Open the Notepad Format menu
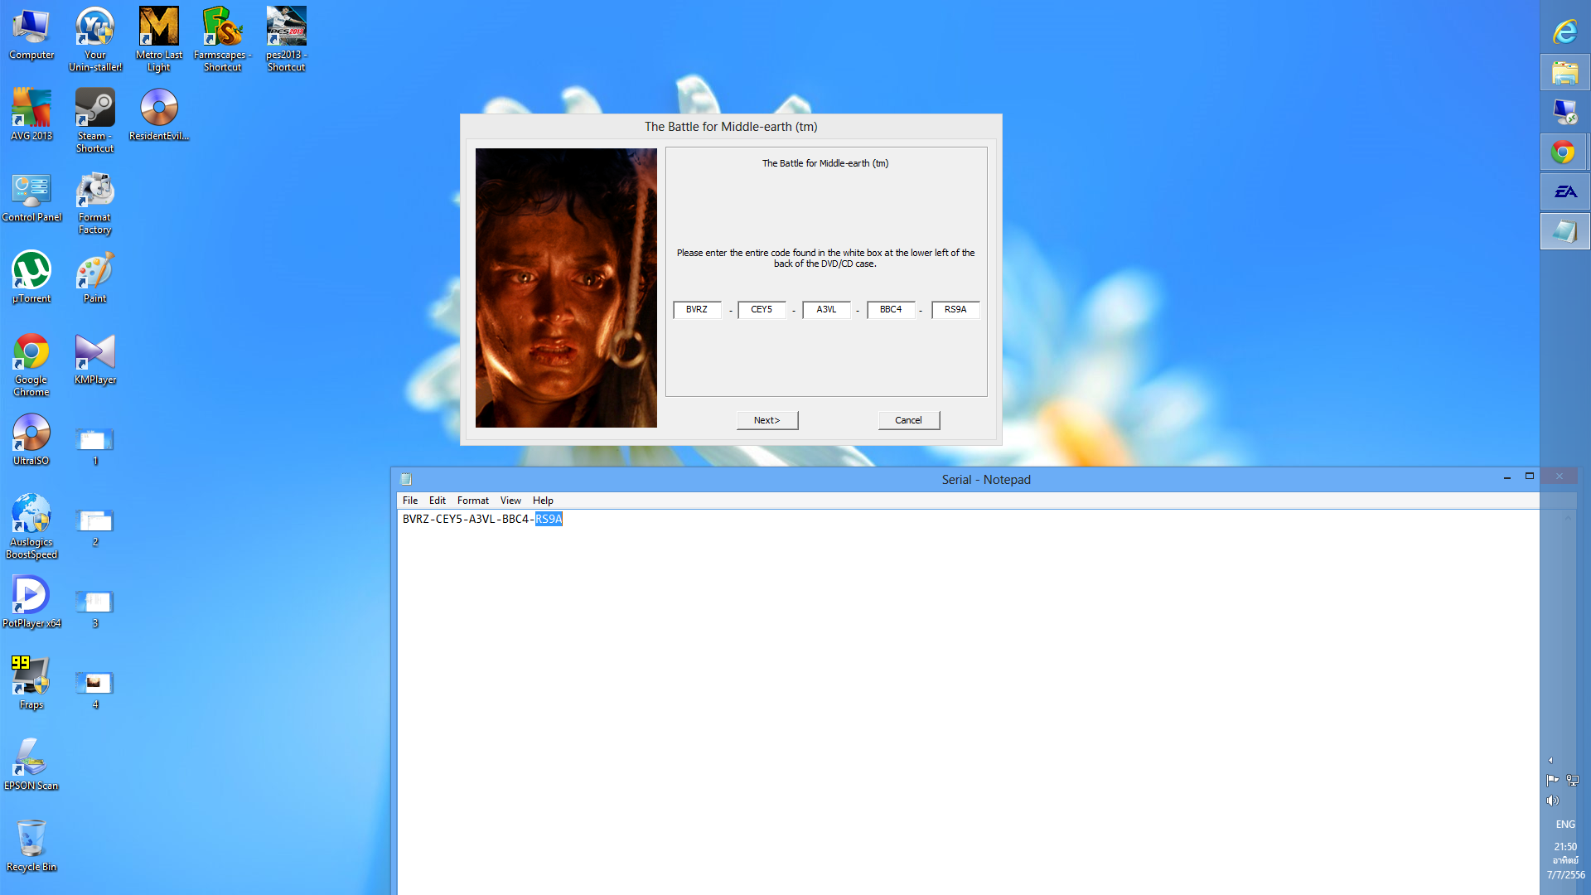The height and width of the screenshot is (895, 1591). pos(472,501)
